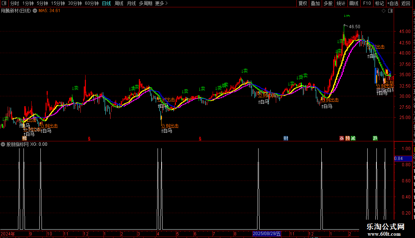Click the diamond icon above the chart
415x238 pixels.
click(383, 11)
